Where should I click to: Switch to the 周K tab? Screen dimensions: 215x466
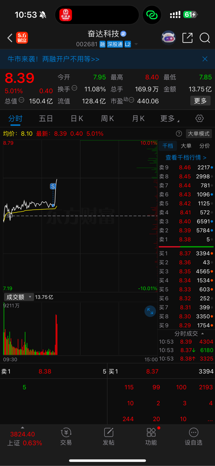[107, 119]
